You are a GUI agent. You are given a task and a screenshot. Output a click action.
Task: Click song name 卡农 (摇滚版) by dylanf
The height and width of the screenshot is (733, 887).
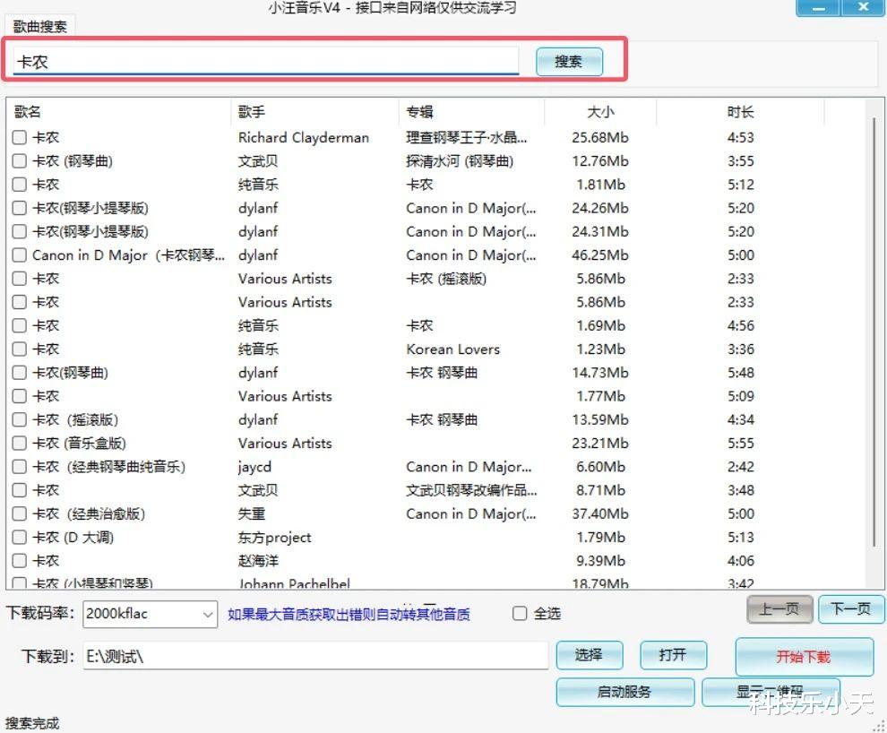(x=75, y=419)
